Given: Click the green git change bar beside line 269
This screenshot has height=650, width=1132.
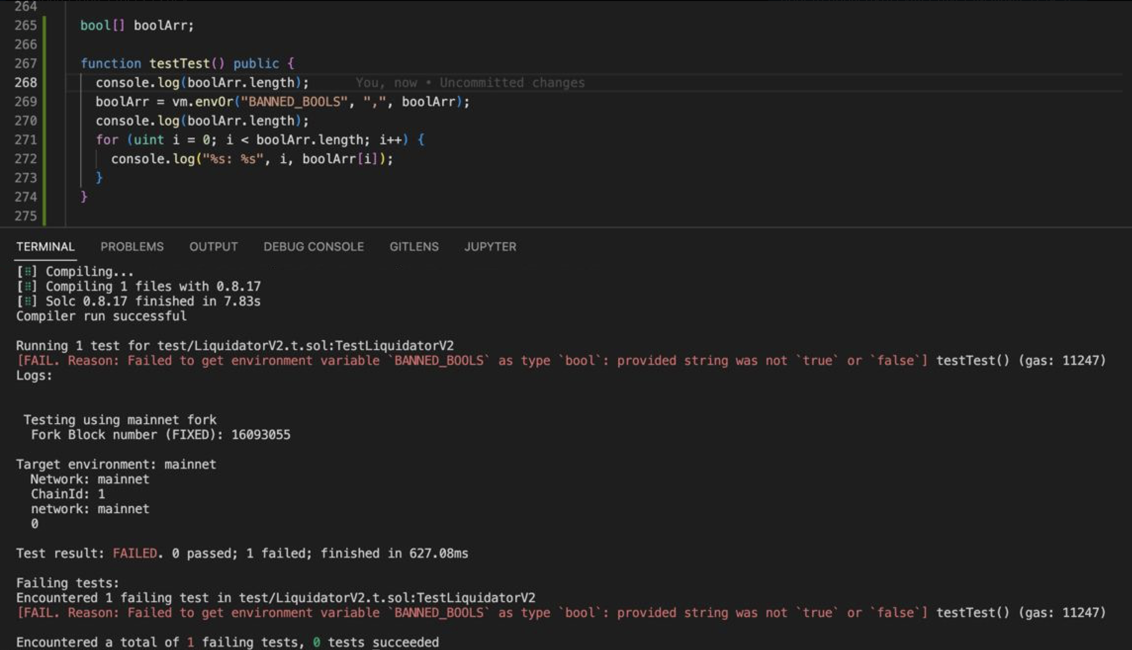Looking at the screenshot, I should (44, 102).
